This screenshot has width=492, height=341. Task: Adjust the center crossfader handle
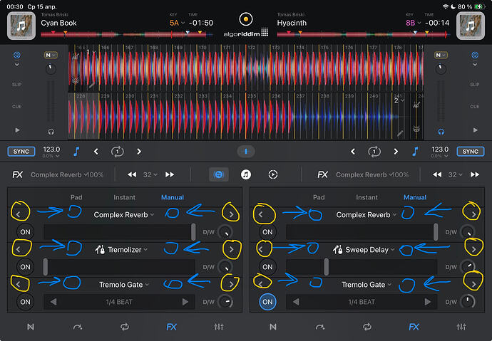246,152
